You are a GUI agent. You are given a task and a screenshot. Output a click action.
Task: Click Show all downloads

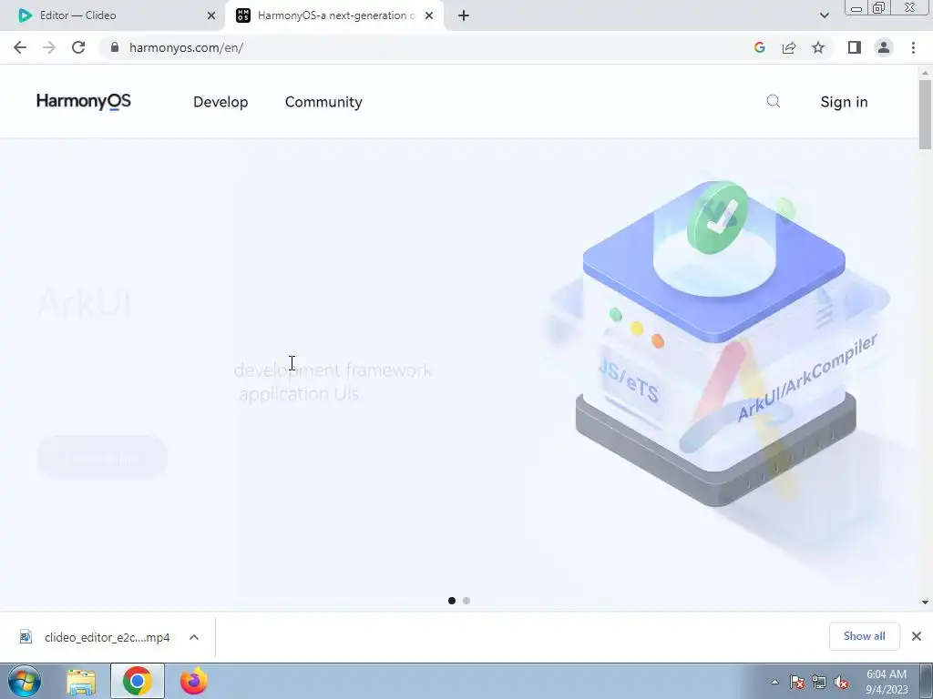click(x=864, y=636)
